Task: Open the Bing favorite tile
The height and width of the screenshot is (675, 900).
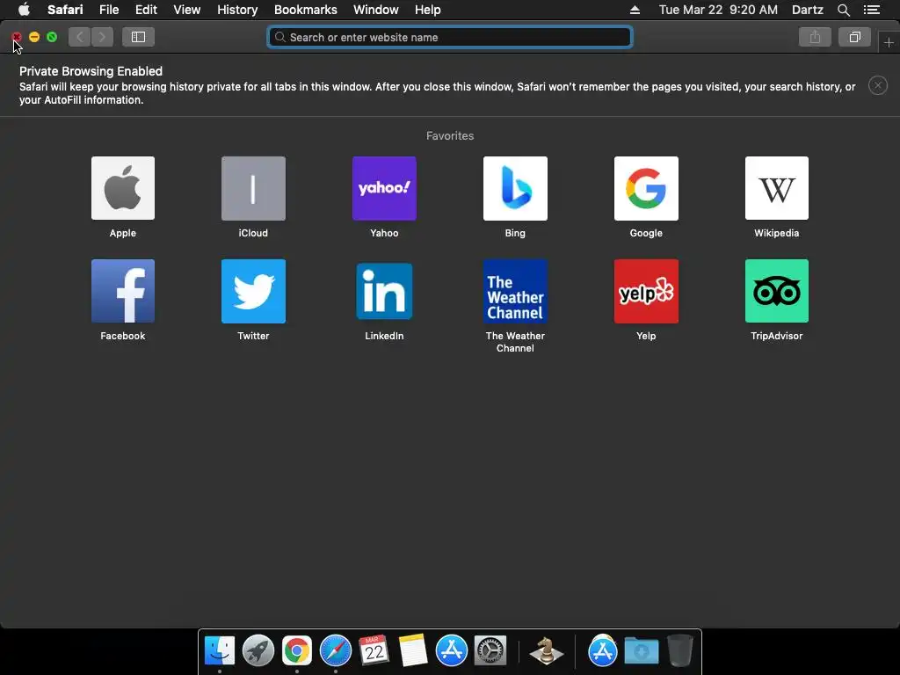Action: (x=515, y=188)
